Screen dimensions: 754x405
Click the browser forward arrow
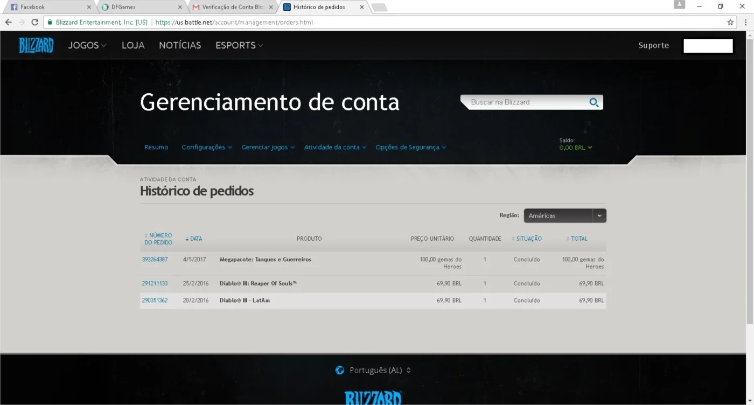tap(22, 22)
